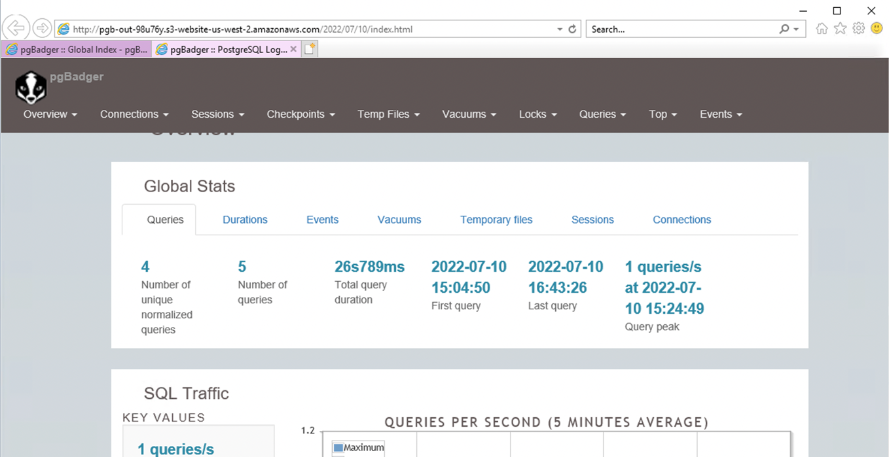This screenshot has height=457, width=889.
Task: Click the browser Forward arrow button
Action: point(42,28)
